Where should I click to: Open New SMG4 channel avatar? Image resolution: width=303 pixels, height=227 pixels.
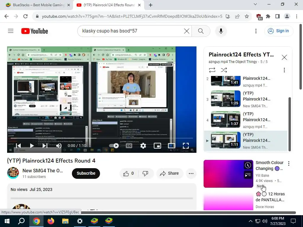tap(13, 173)
